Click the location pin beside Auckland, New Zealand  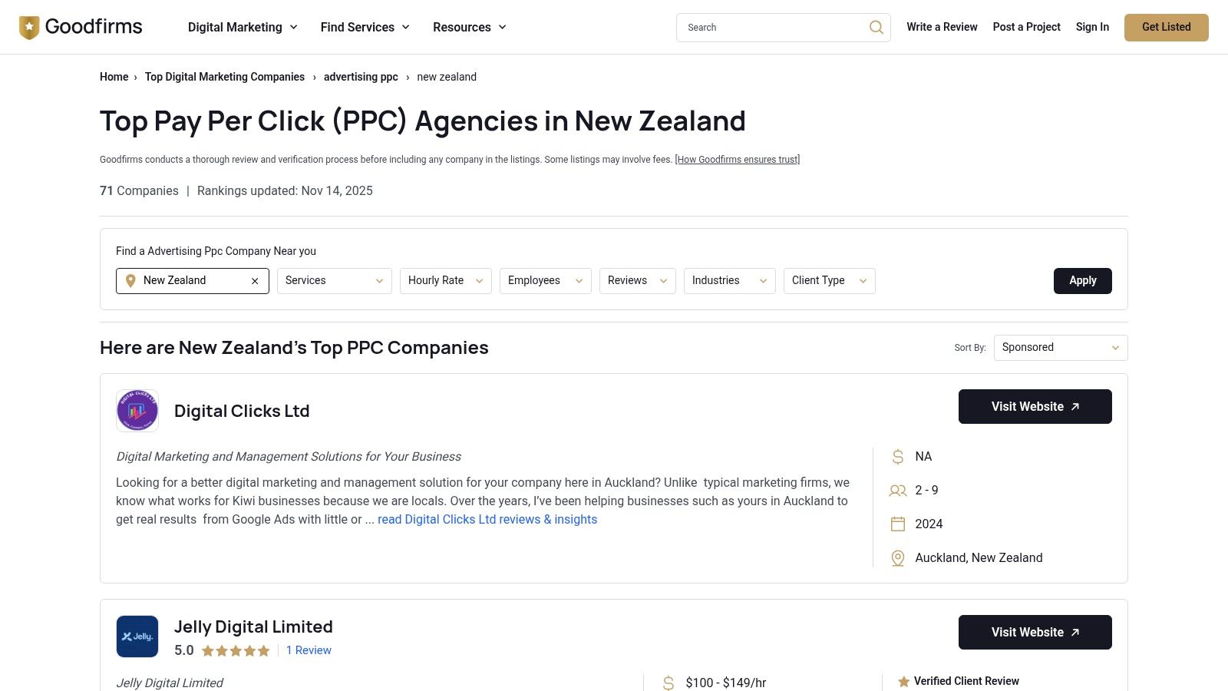(897, 558)
